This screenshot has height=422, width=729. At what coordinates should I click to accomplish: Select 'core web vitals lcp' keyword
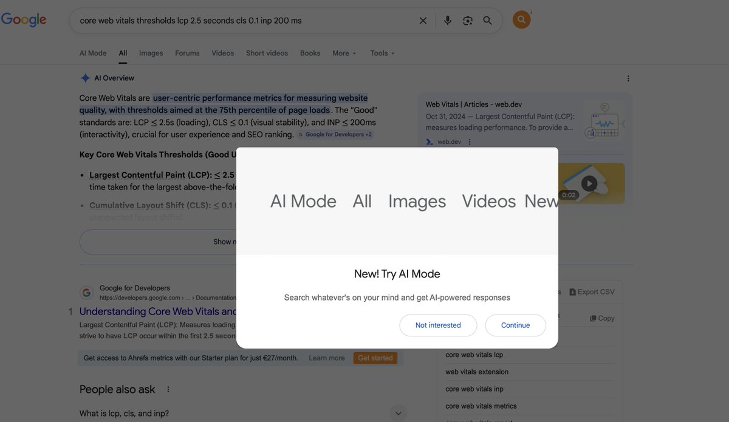474,355
